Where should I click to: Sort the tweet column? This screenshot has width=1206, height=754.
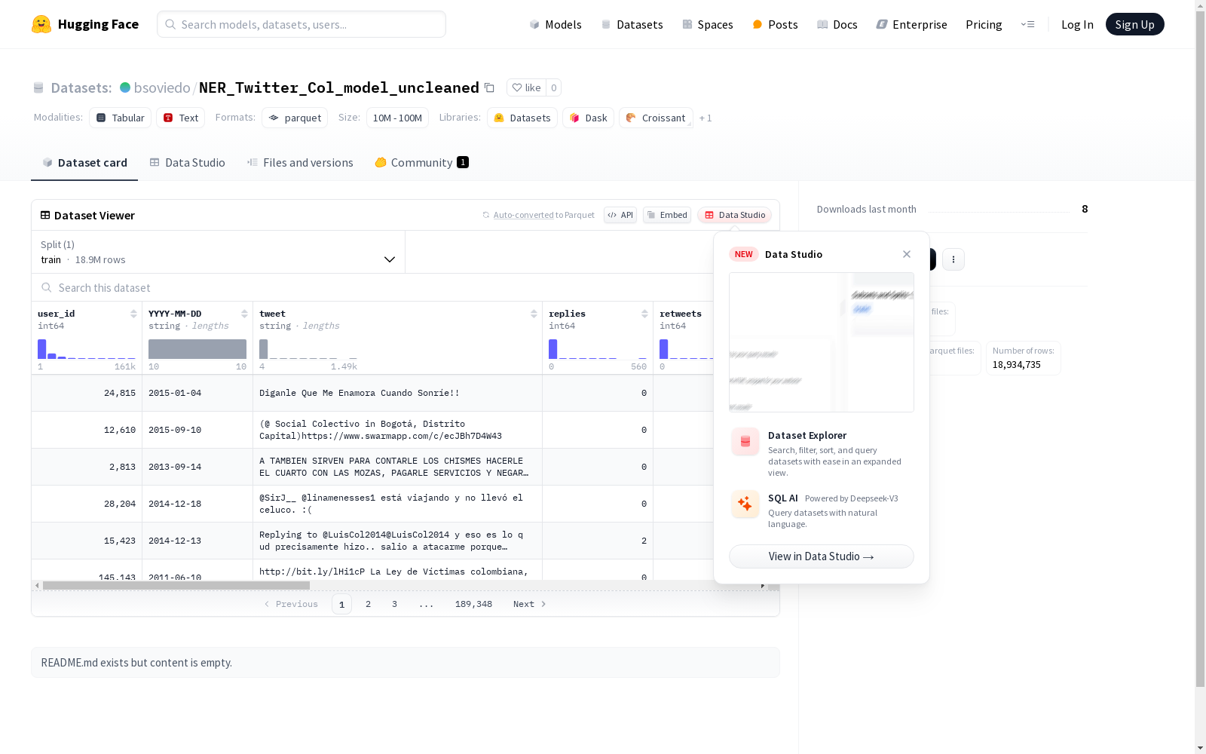534,314
